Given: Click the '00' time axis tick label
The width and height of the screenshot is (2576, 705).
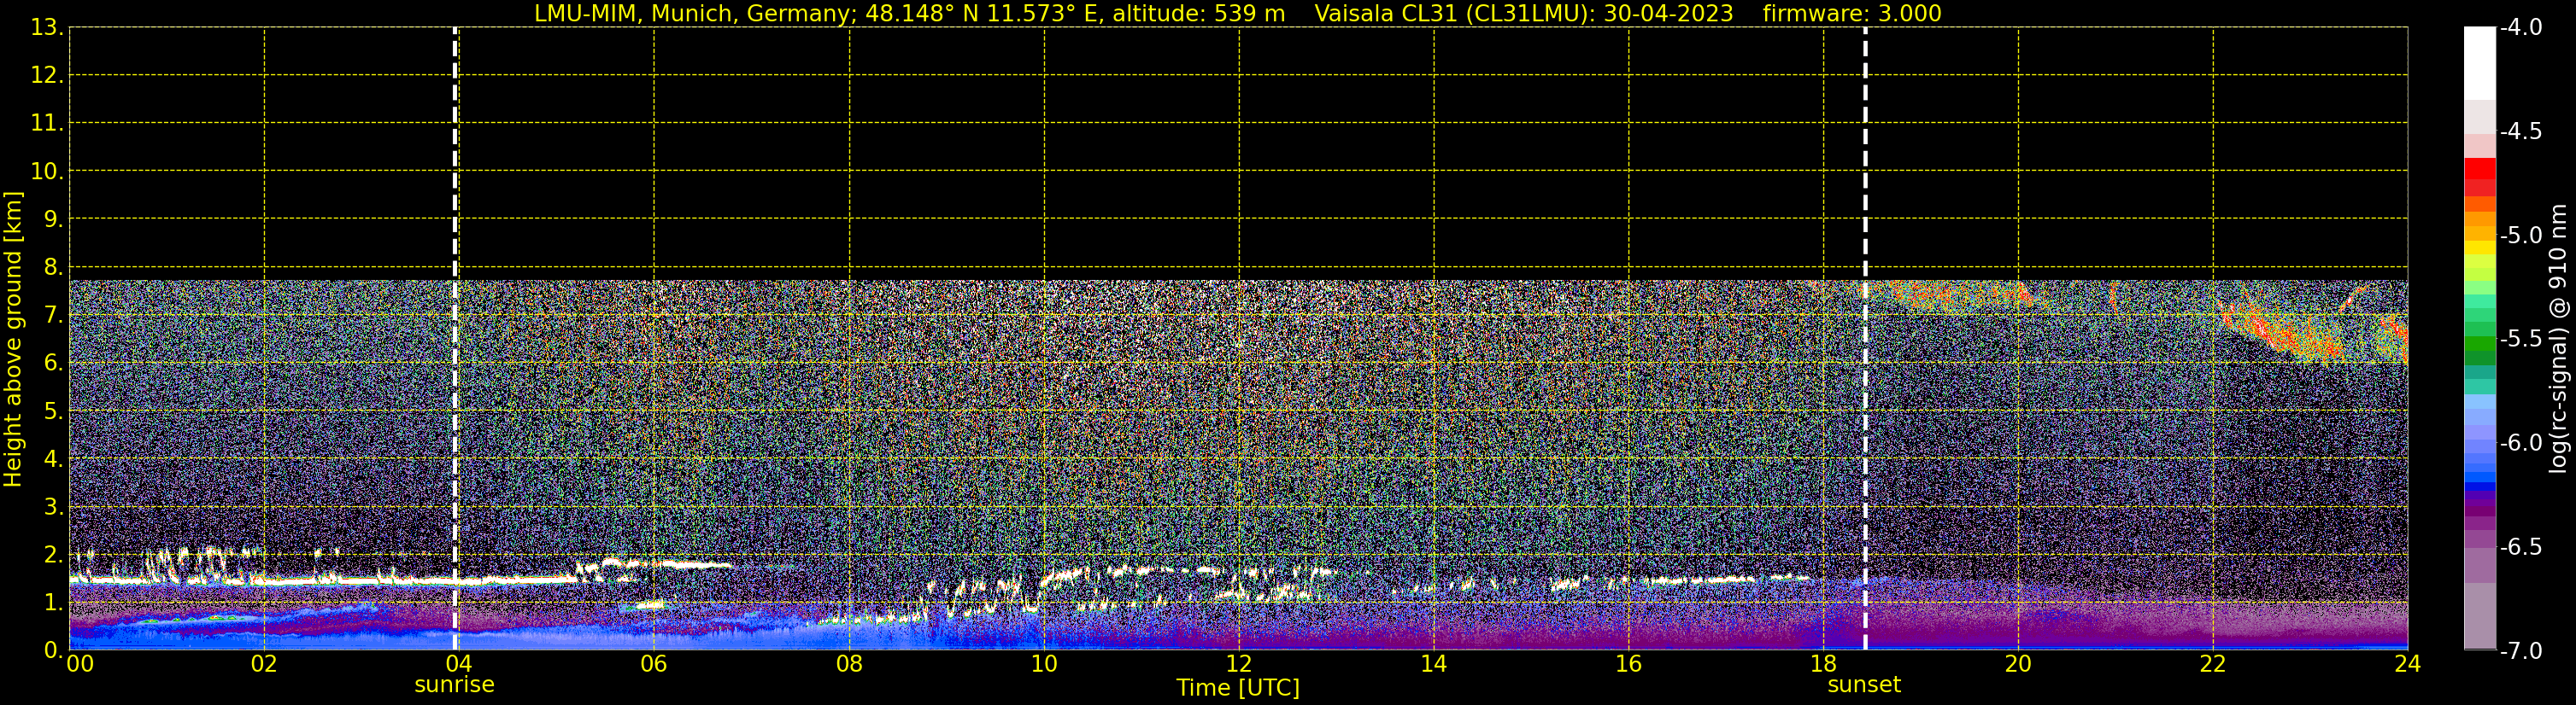Looking at the screenshot, I should (80, 664).
